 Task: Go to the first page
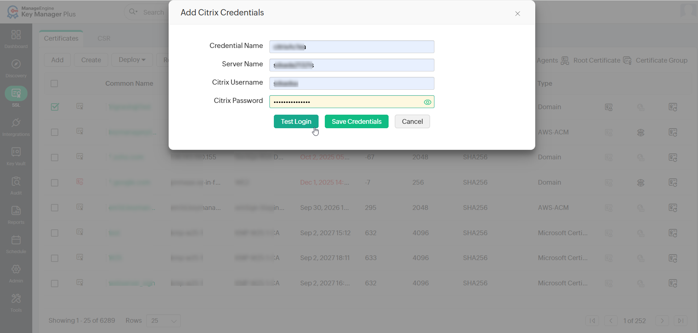tap(592, 321)
